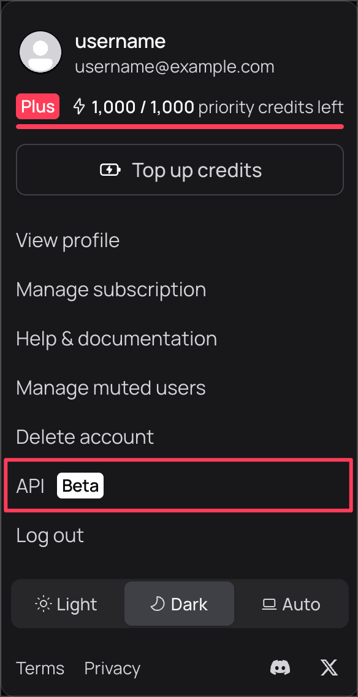Open the Terms page link
The height and width of the screenshot is (697, 358).
tap(40, 668)
